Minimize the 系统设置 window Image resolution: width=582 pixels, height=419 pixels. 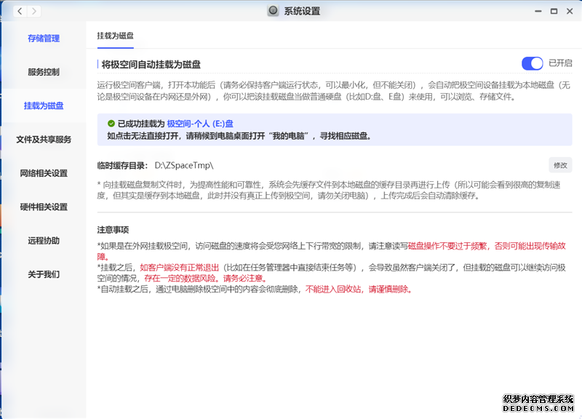538,11
